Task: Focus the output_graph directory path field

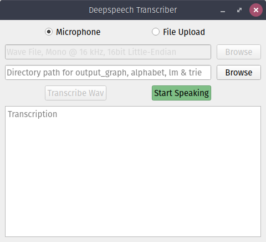Action: point(108,72)
